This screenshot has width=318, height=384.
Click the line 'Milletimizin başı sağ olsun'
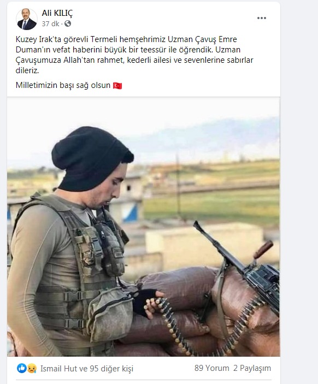63,85
